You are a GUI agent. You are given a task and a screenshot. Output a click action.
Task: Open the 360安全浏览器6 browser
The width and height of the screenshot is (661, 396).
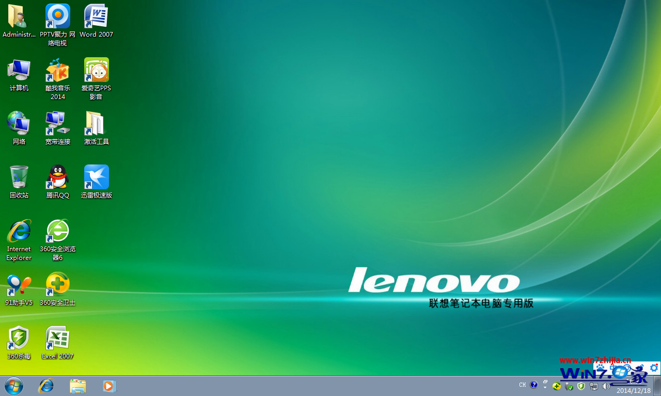[57, 230]
